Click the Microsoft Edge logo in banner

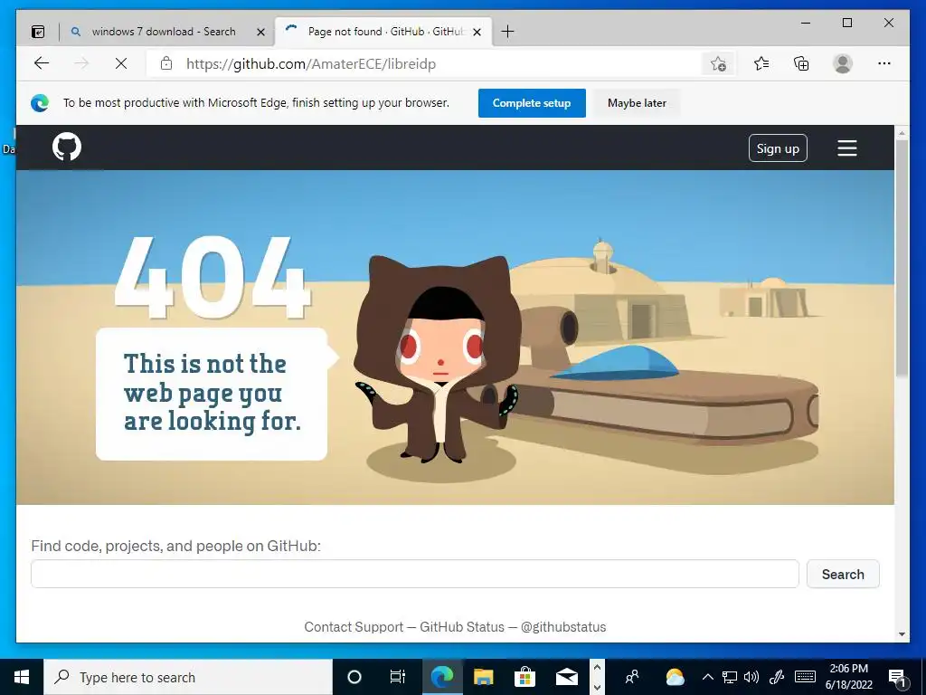point(40,103)
